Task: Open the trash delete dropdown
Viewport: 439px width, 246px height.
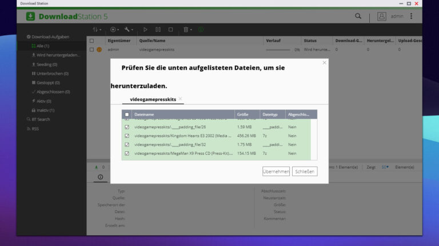Action: [x=187, y=30]
